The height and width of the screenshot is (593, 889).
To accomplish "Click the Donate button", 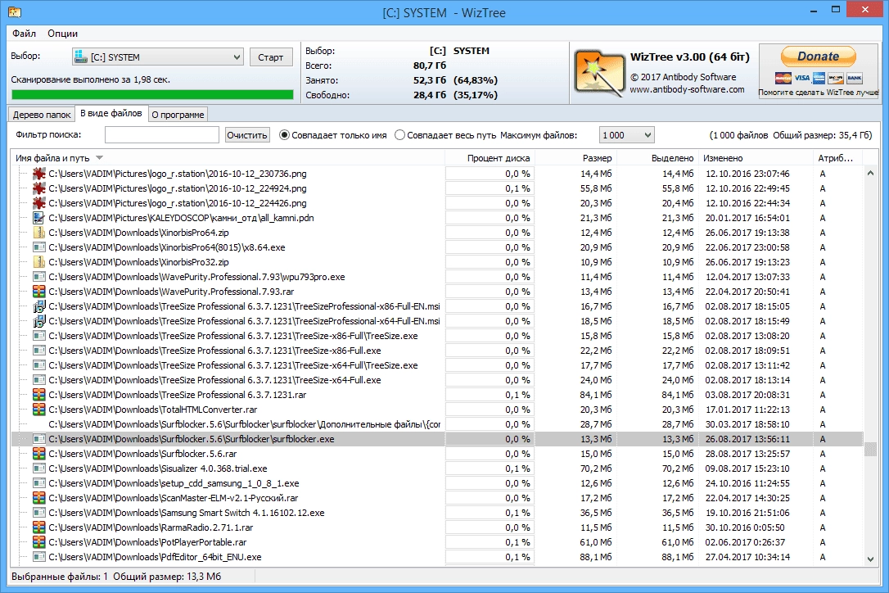I will [x=818, y=57].
